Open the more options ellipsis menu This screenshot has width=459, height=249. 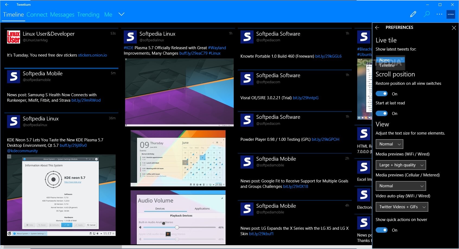[x=439, y=14]
